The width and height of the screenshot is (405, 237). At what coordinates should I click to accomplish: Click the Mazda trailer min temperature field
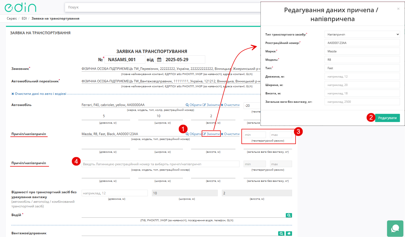[x=254, y=135]
